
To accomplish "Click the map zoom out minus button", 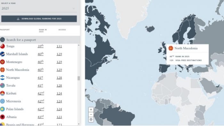I will click(x=91, y=114).
